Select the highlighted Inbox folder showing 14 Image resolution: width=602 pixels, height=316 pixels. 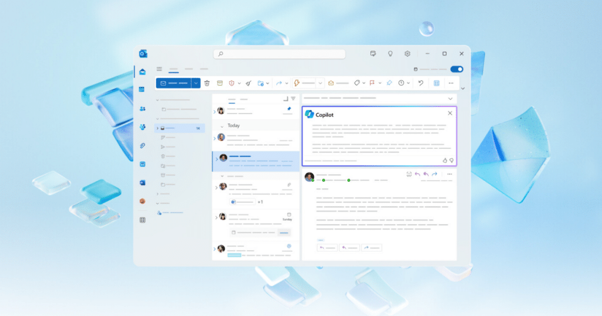179,128
